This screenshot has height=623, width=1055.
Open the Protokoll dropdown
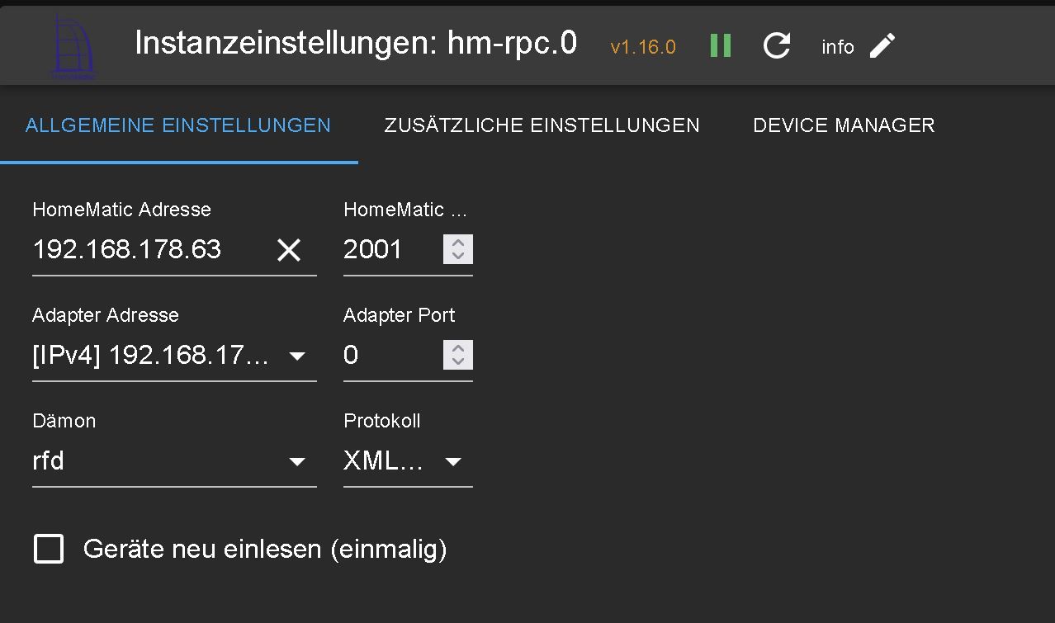(x=452, y=461)
